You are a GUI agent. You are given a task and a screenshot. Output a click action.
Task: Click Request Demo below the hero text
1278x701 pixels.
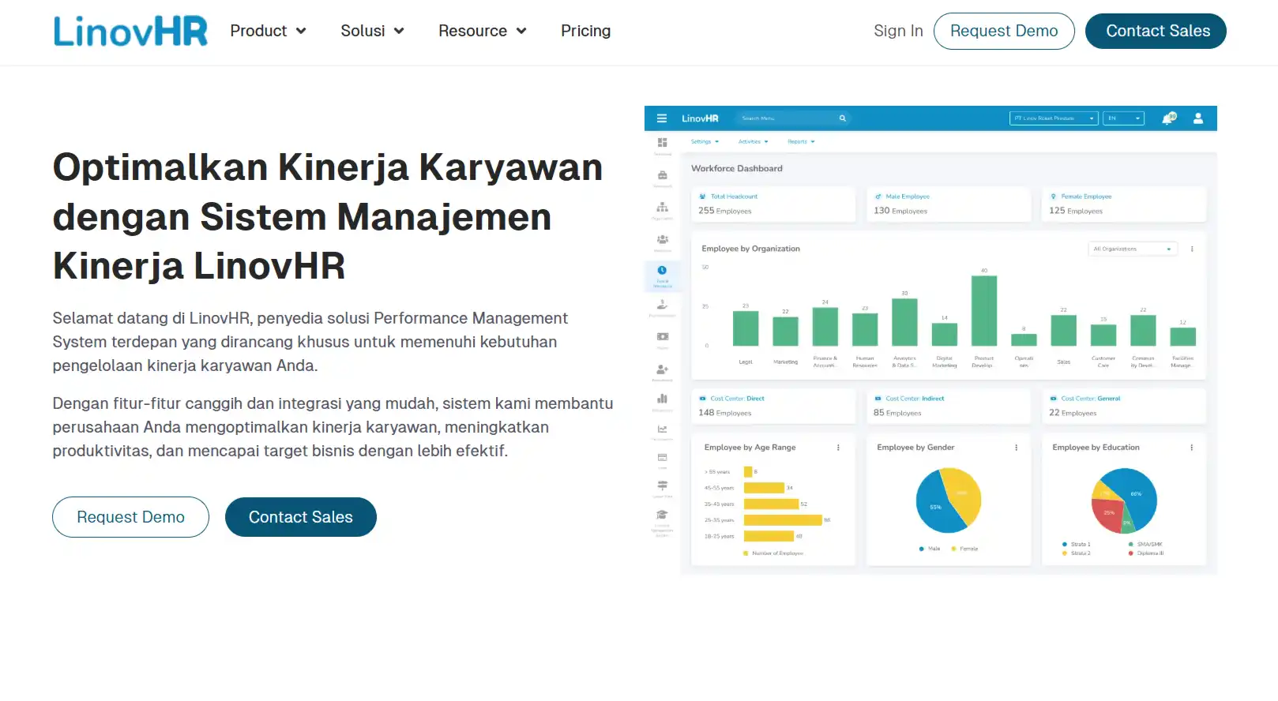(x=131, y=517)
